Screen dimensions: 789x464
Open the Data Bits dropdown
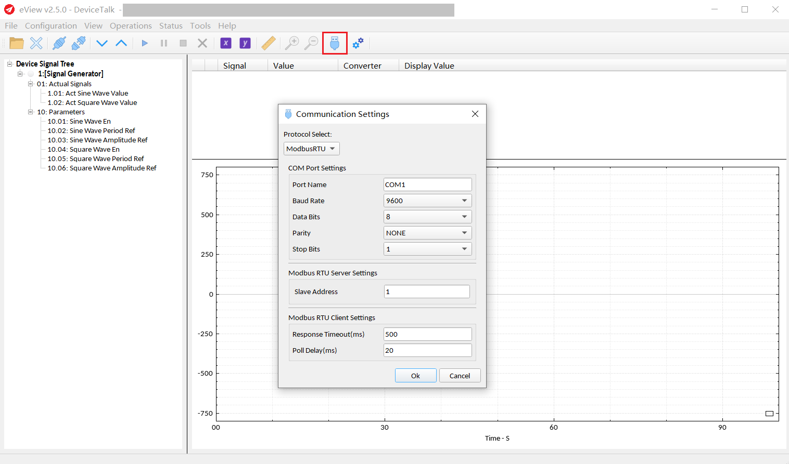pyautogui.click(x=428, y=217)
